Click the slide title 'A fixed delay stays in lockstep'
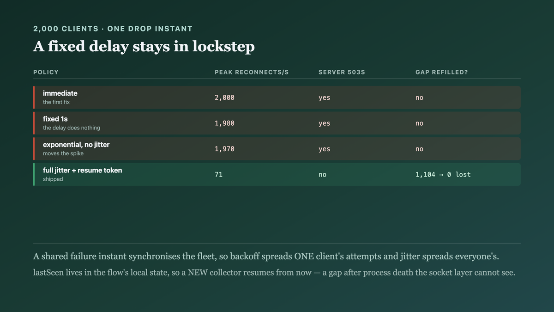The height and width of the screenshot is (312, 554). point(144,47)
